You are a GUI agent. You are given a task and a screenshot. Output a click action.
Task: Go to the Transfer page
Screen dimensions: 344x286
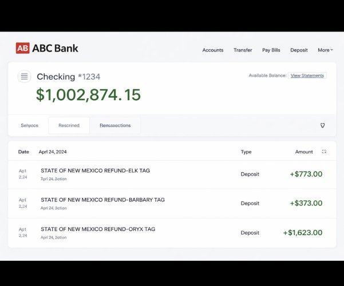[x=243, y=50]
